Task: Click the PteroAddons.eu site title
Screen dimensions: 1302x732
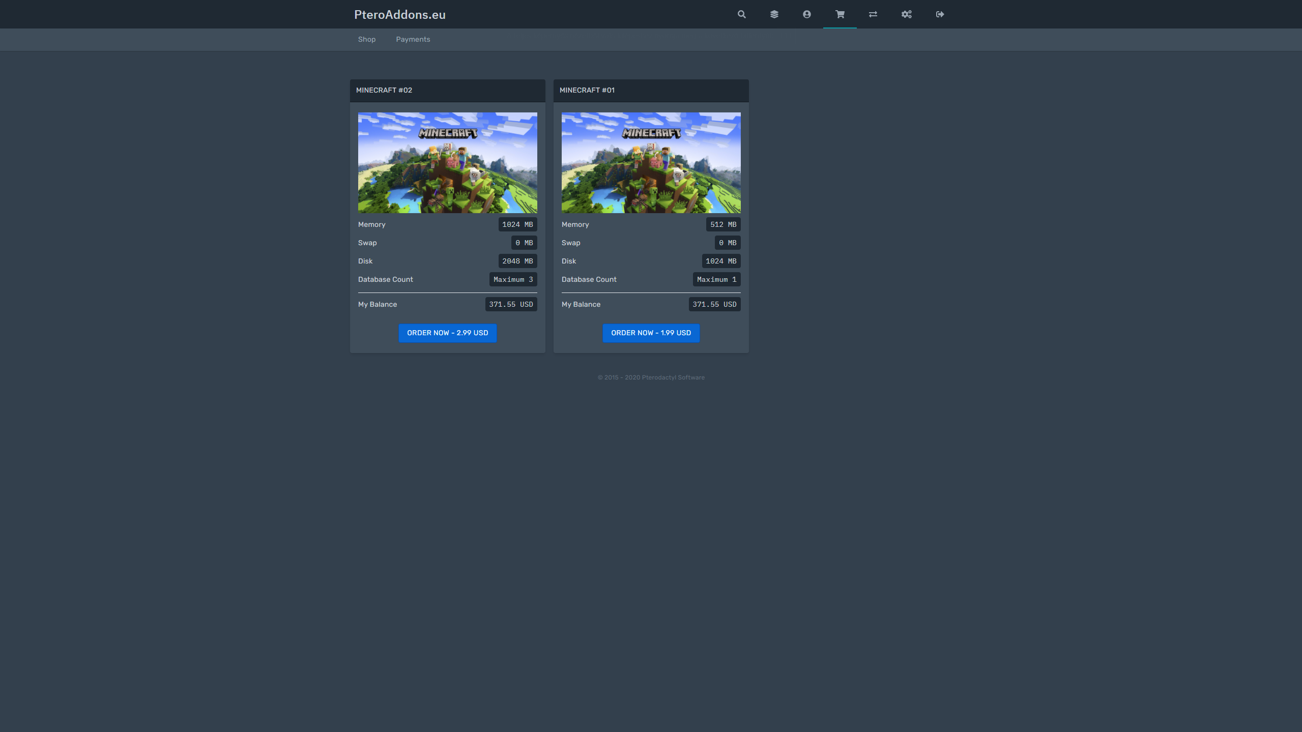Action: tap(399, 15)
